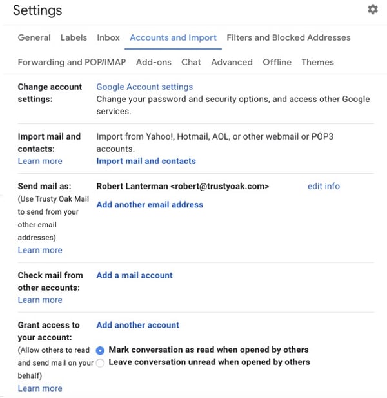Go to Forwarding and POP/IMAP tab
This screenshot has width=387, height=398.
[72, 62]
